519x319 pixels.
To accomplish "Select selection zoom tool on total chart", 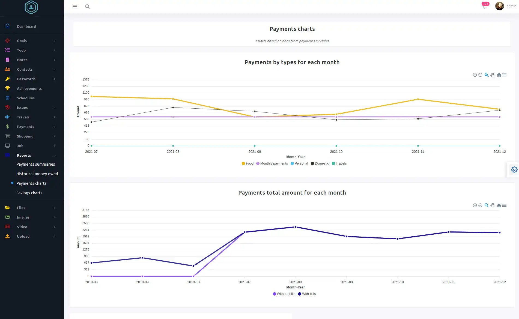I will coord(487,205).
